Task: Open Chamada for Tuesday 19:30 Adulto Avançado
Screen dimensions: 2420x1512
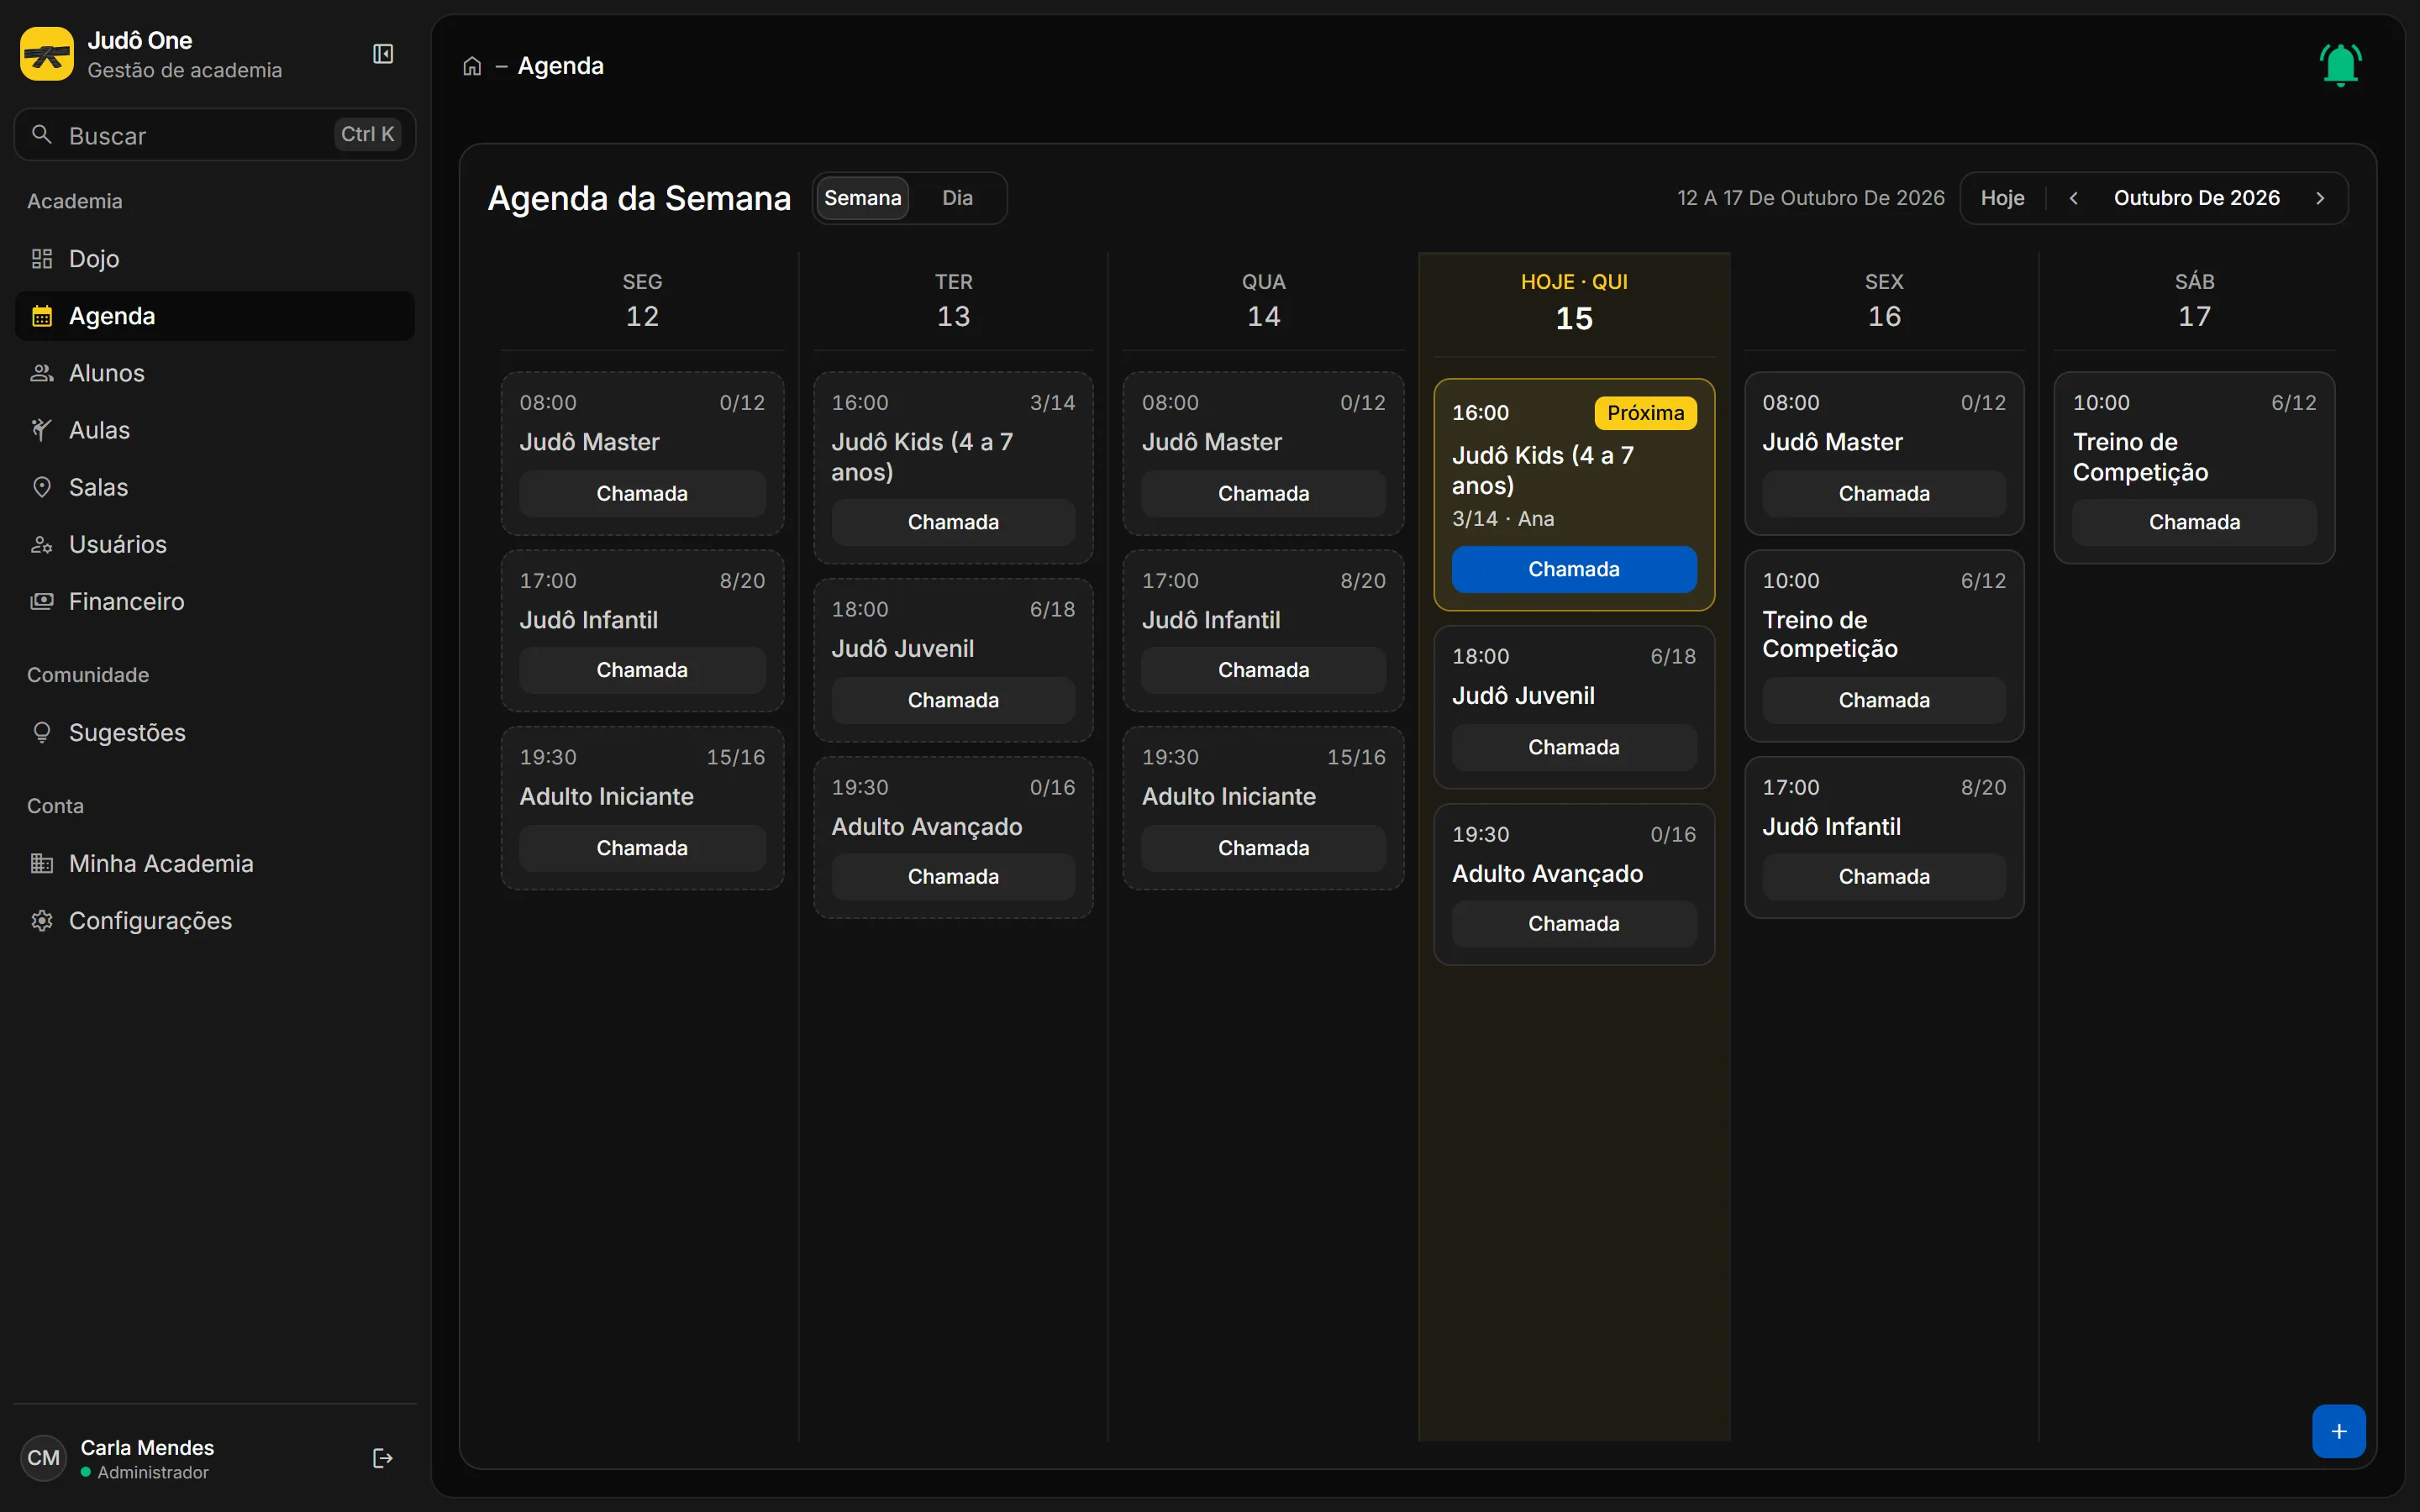Action: (x=953, y=876)
